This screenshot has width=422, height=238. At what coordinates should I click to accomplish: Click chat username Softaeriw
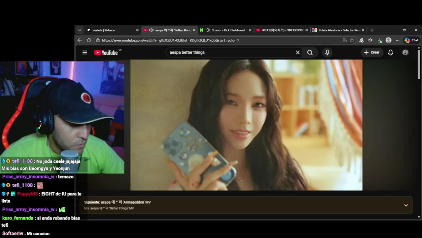[x=13, y=234]
